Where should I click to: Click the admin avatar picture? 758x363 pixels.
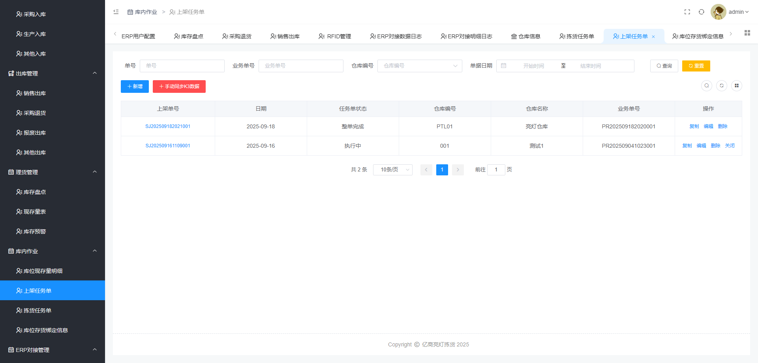[x=718, y=12]
